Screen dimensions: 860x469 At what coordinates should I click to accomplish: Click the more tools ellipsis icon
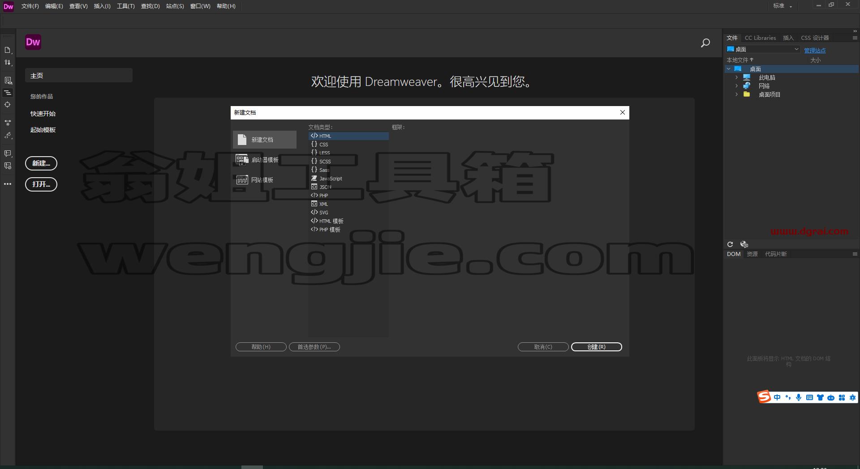click(8, 184)
